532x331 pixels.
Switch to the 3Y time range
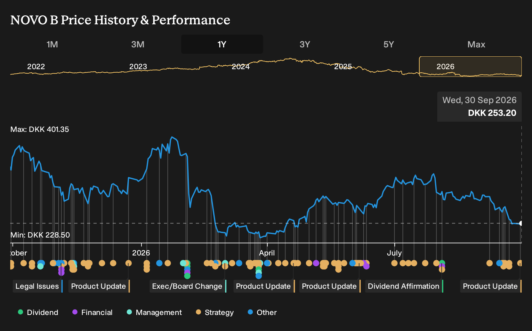coord(305,44)
